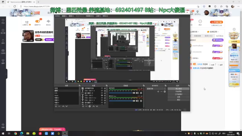Mute the desktop audio speaker icon
Screen dimensions: 242x136
click(137, 93)
